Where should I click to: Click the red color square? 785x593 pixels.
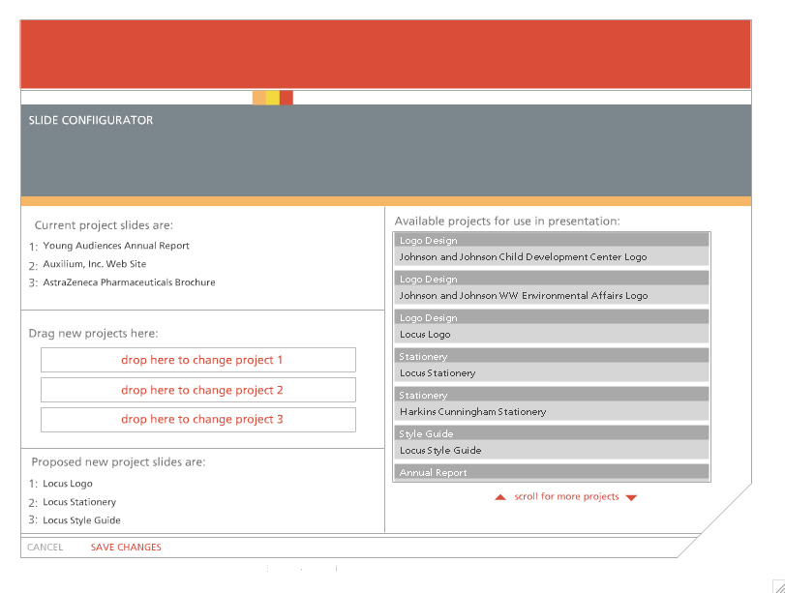[x=286, y=98]
